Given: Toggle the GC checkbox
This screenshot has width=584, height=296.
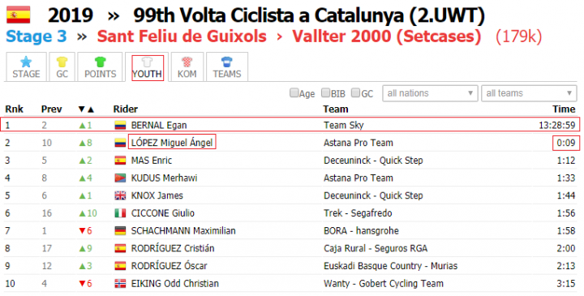Looking at the screenshot, I should point(356,92).
